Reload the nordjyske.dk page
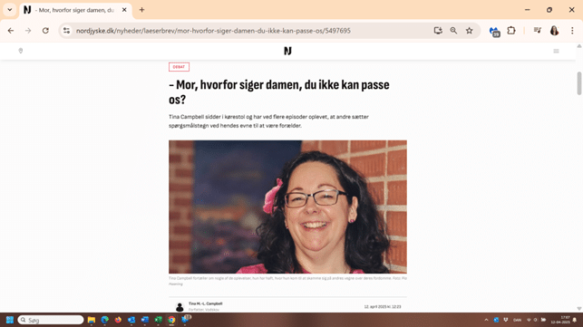Image resolution: width=583 pixels, height=327 pixels. (45, 31)
